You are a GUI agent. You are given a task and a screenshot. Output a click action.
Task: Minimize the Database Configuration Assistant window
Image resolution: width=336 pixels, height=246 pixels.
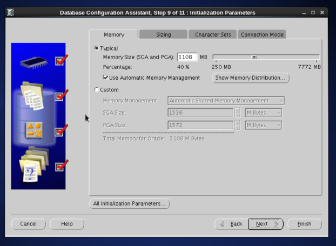pyautogui.click(x=304, y=12)
